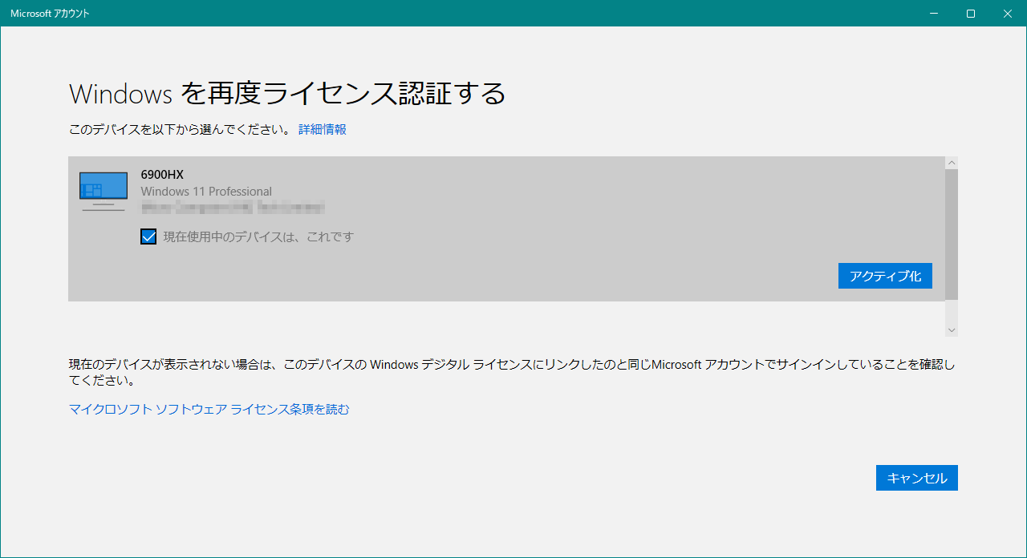The height and width of the screenshot is (558, 1027).
Task: Open the 詳細情報 link
Action: point(323,129)
